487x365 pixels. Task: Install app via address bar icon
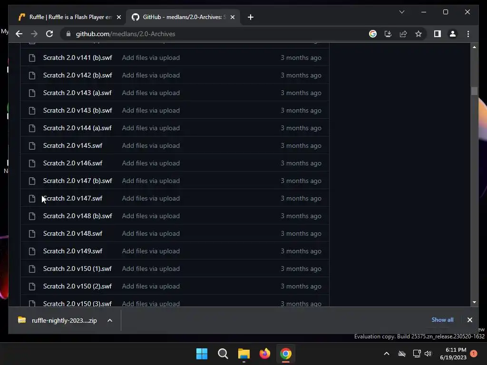(388, 34)
